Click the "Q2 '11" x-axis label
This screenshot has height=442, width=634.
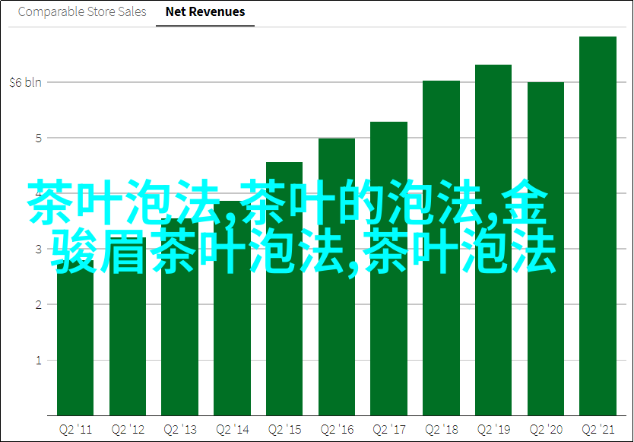pyautogui.click(x=75, y=428)
